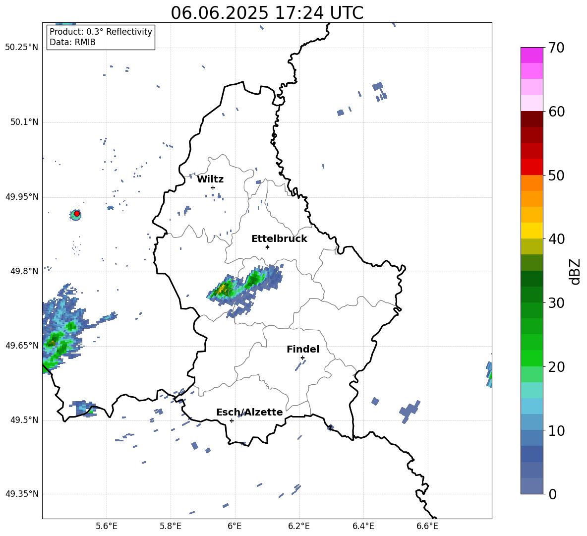The height and width of the screenshot is (536, 587).
Task: Select the Ettelbruck station label
Action: pos(279,239)
